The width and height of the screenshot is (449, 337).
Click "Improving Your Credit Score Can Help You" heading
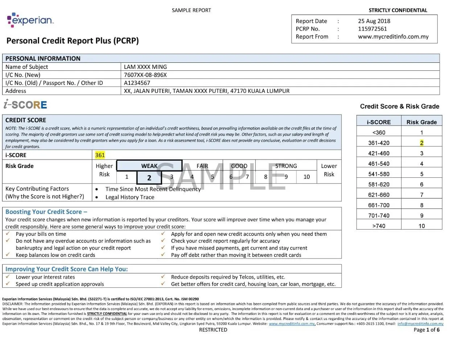(x=66, y=269)
